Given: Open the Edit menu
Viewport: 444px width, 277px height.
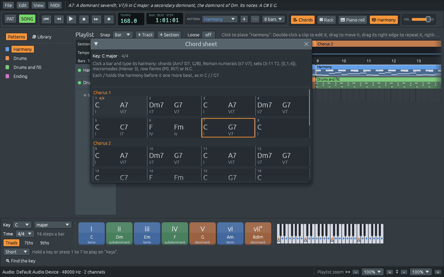Looking at the screenshot, I should pos(23,5).
